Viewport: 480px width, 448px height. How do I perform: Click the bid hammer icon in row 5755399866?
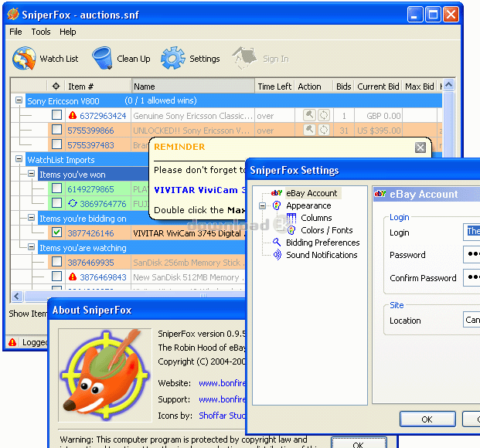309,130
